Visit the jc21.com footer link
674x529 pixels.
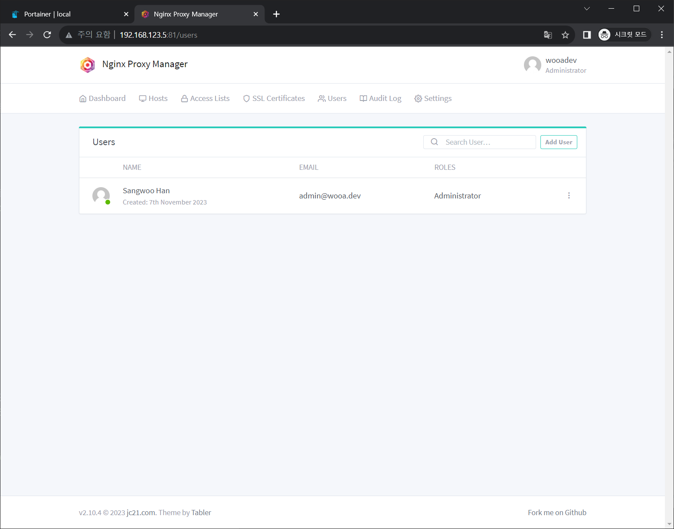click(141, 512)
